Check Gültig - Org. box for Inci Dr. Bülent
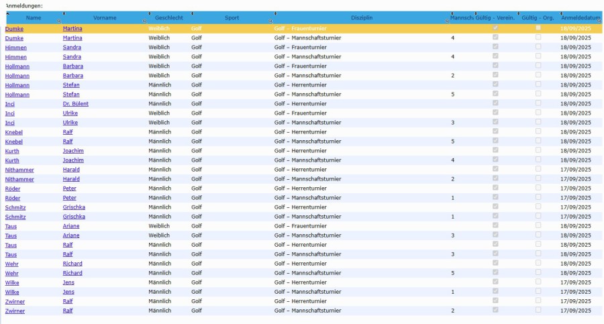Screen dimensions: 604x324 pyautogui.click(x=538, y=104)
